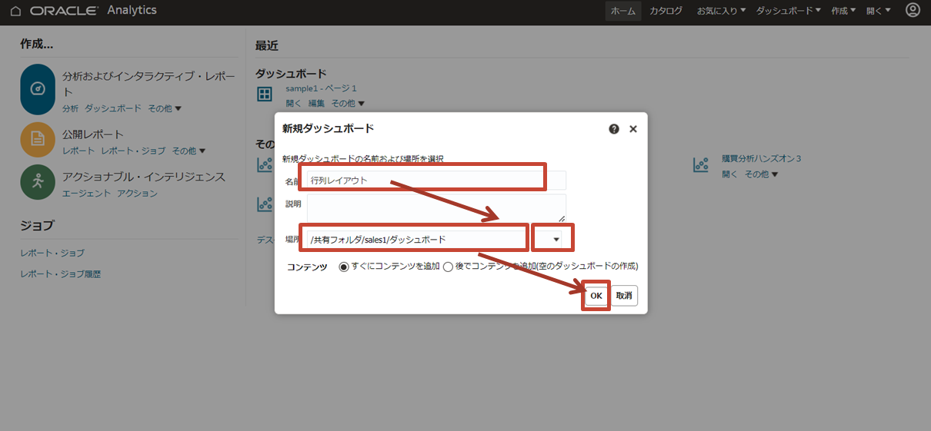Open the カタログ page
931x431 pixels.
(666, 11)
